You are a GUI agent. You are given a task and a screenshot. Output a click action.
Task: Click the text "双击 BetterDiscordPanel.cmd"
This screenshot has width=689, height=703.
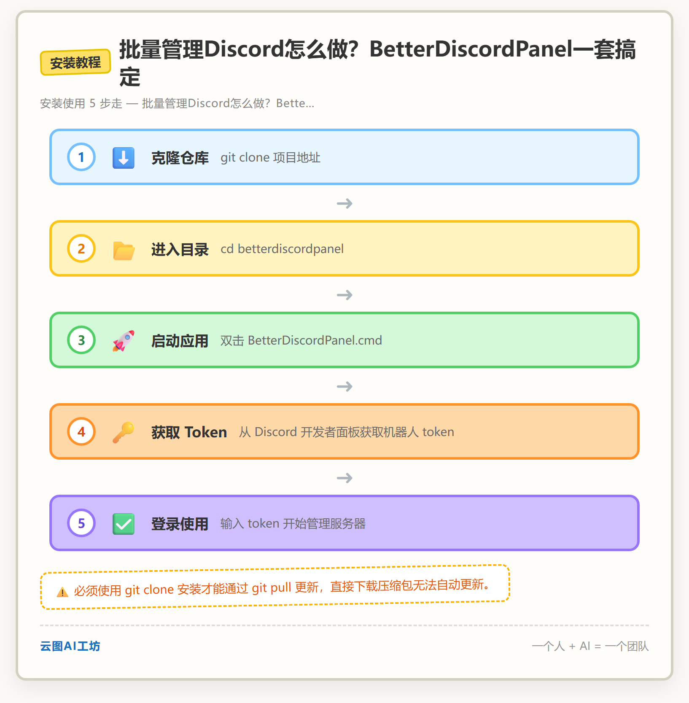coord(301,340)
